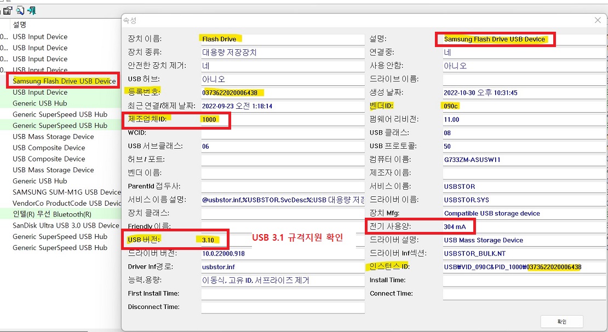
Task: Click the 펌웨어 리비전 field 11.00
Action: (x=524, y=119)
